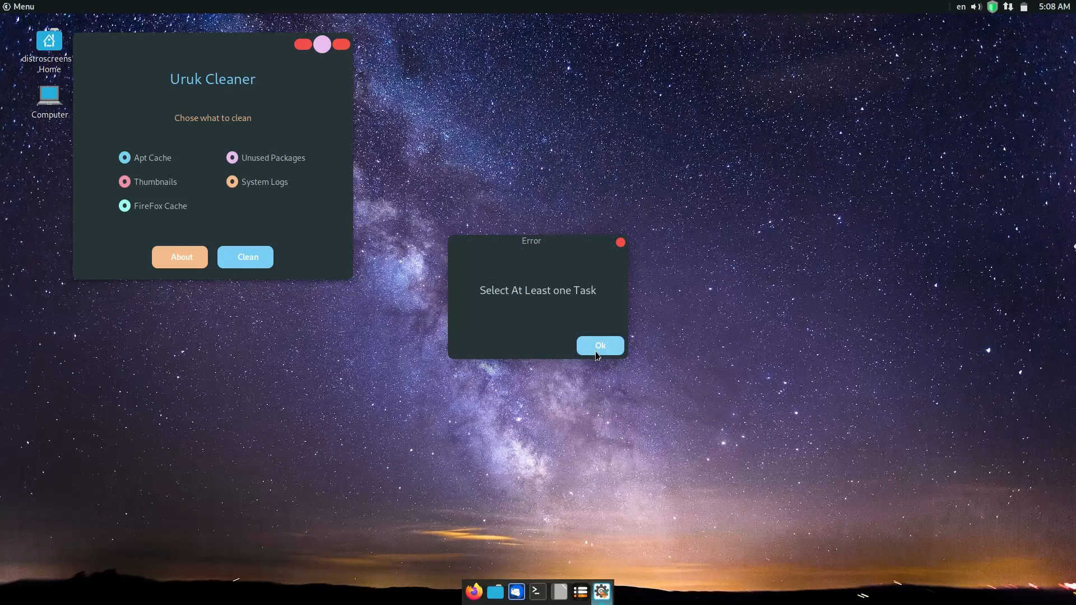Click the volume icon in the system tray

point(976,7)
